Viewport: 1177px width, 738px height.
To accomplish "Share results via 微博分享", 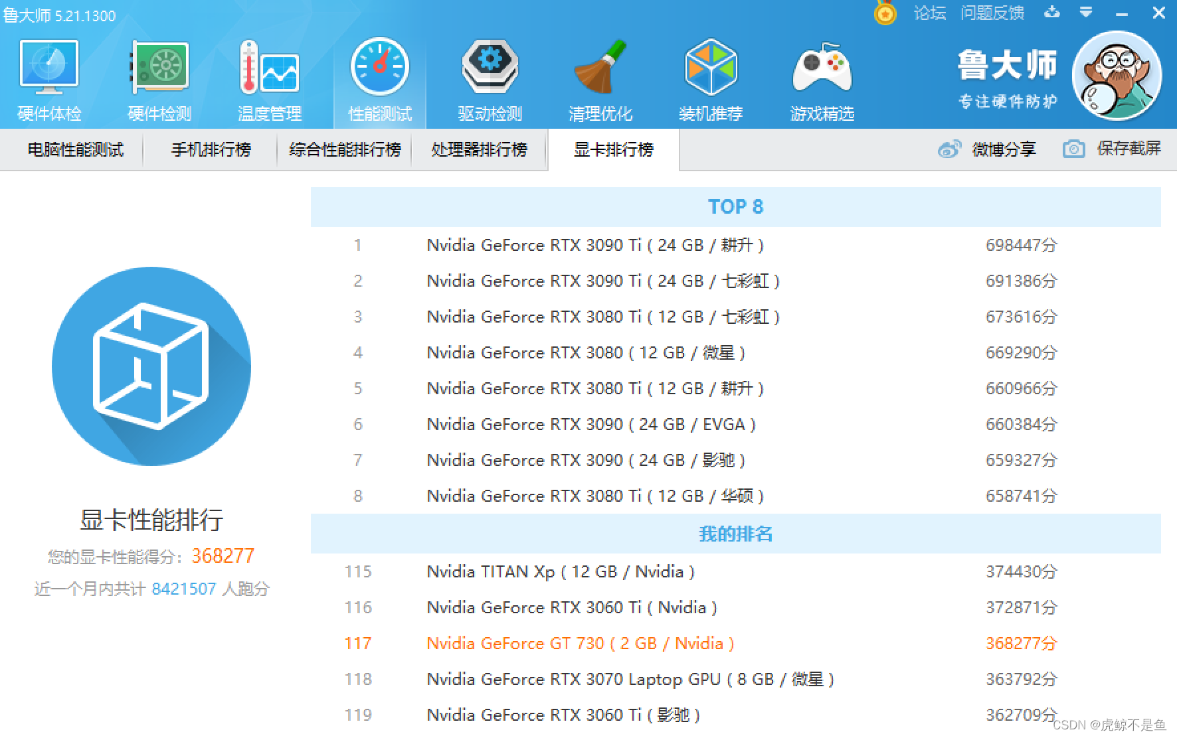I will [x=987, y=149].
